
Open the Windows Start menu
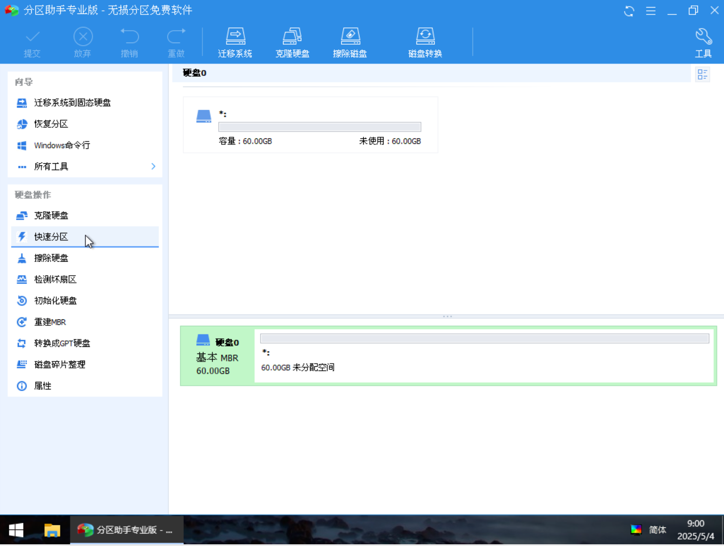pyautogui.click(x=16, y=530)
